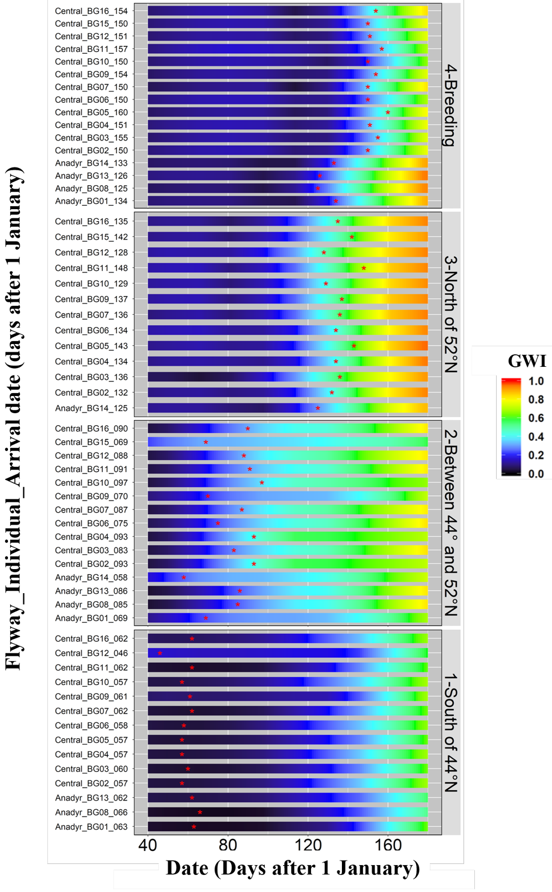This screenshot has height=892, width=552.
Task: Click the 1.0 value on GWI legend
Action: click(x=536, y=381)
